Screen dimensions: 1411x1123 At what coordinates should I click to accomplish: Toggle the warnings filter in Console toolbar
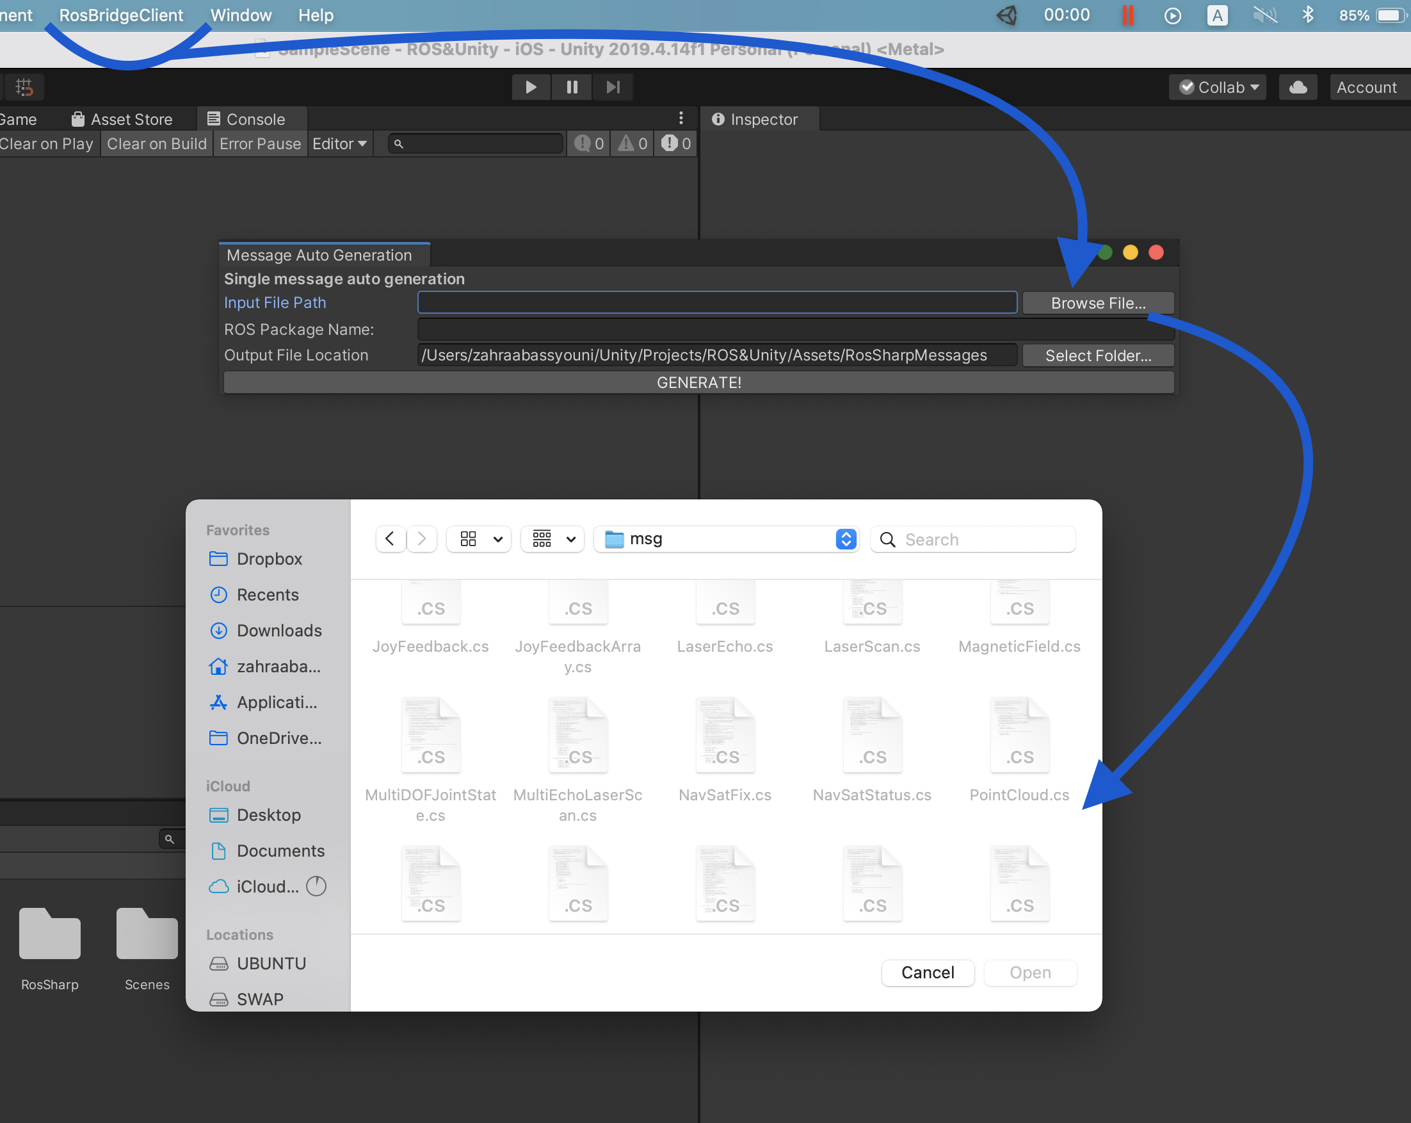pos(630,143)
